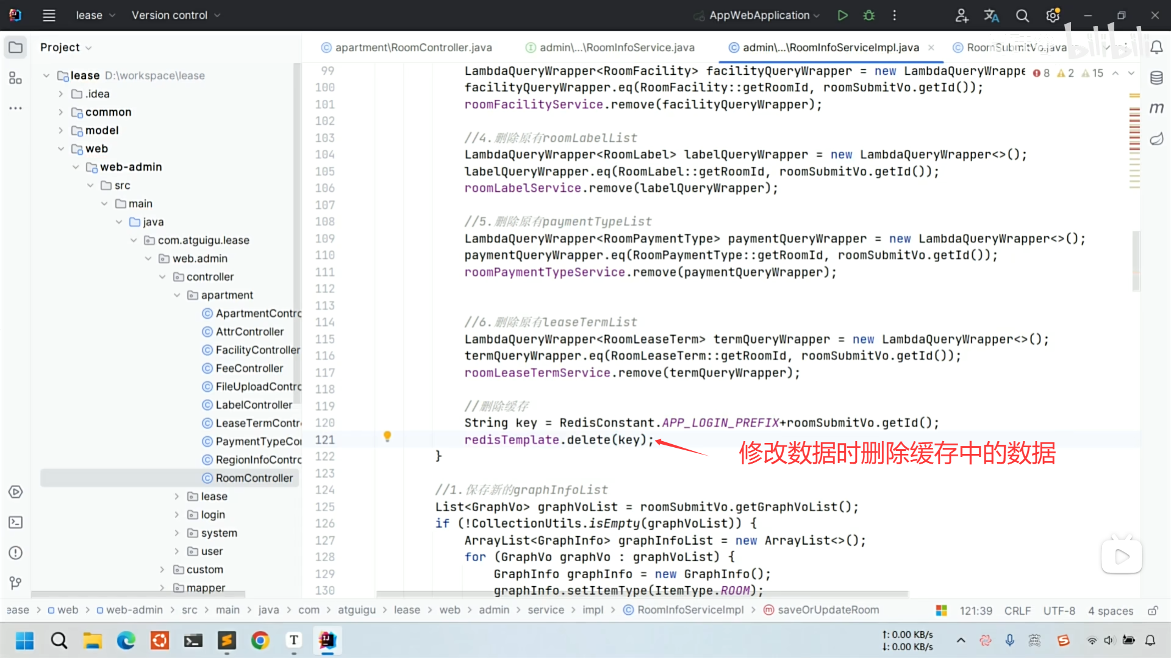Image resolution: width=1171 pixels, height=658 pixels.
Task: Open the Git tool window icon
Action: pyautogui.click(x=15, y=583)
